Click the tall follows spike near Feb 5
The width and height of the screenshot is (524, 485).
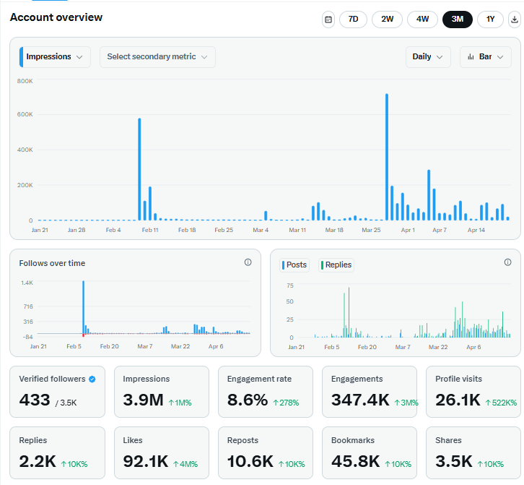83,307
